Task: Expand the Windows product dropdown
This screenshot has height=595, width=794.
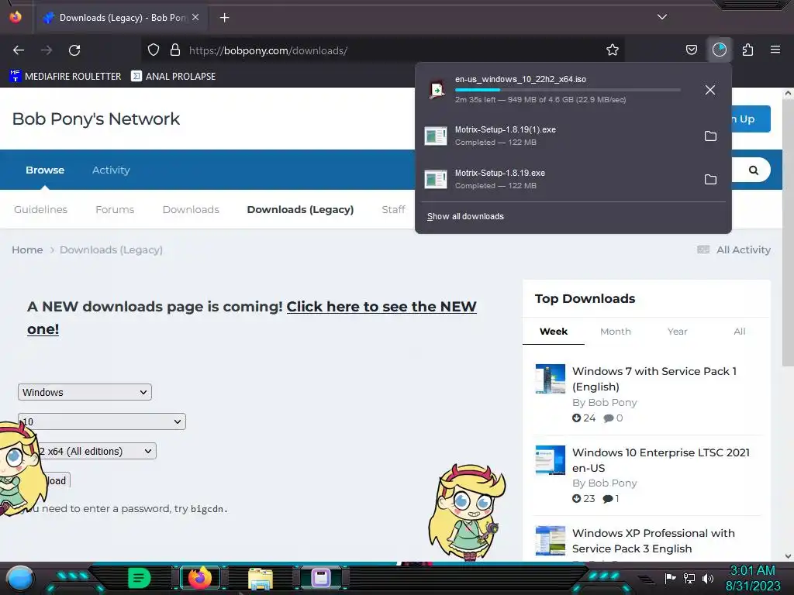Action: [85, 392]
